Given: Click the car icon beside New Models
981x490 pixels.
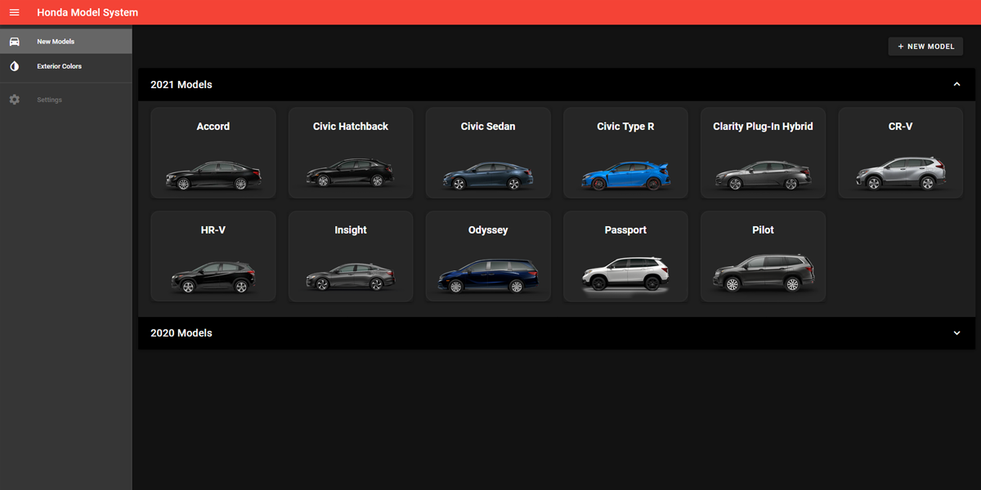Looking at the screenshot, I should point(14,42).
